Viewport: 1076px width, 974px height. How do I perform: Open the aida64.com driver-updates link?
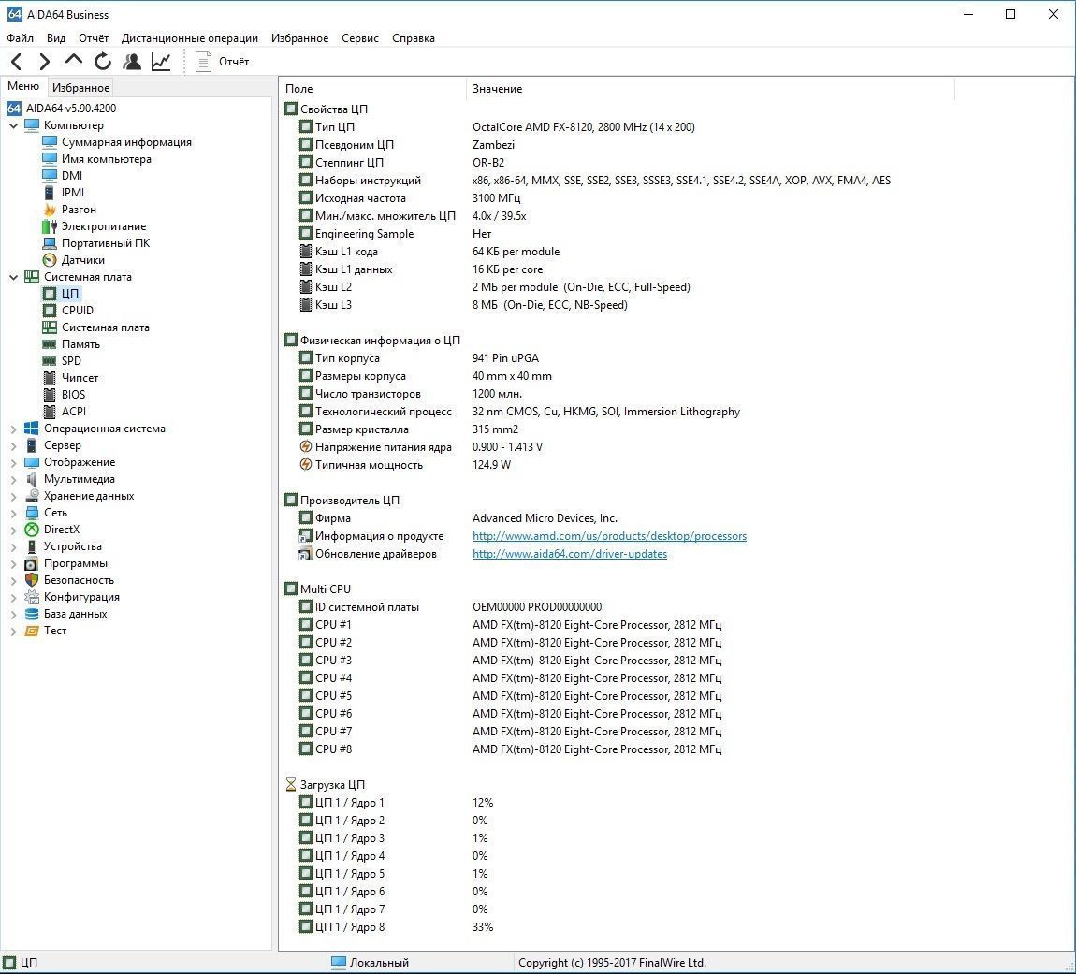[570, 554]
